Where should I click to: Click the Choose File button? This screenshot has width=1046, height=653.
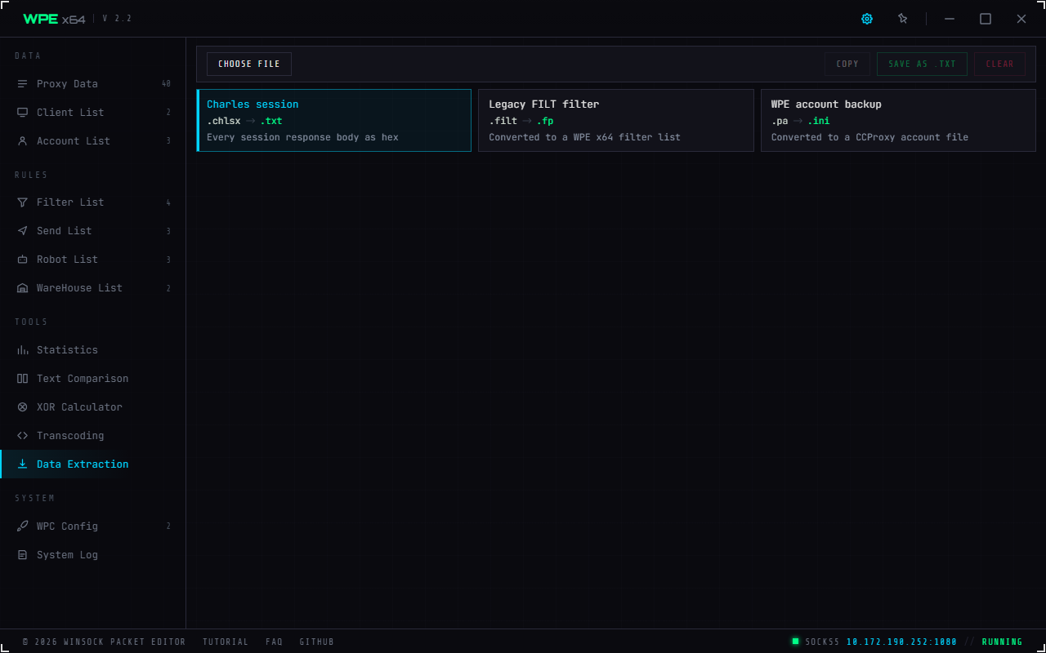249,64
